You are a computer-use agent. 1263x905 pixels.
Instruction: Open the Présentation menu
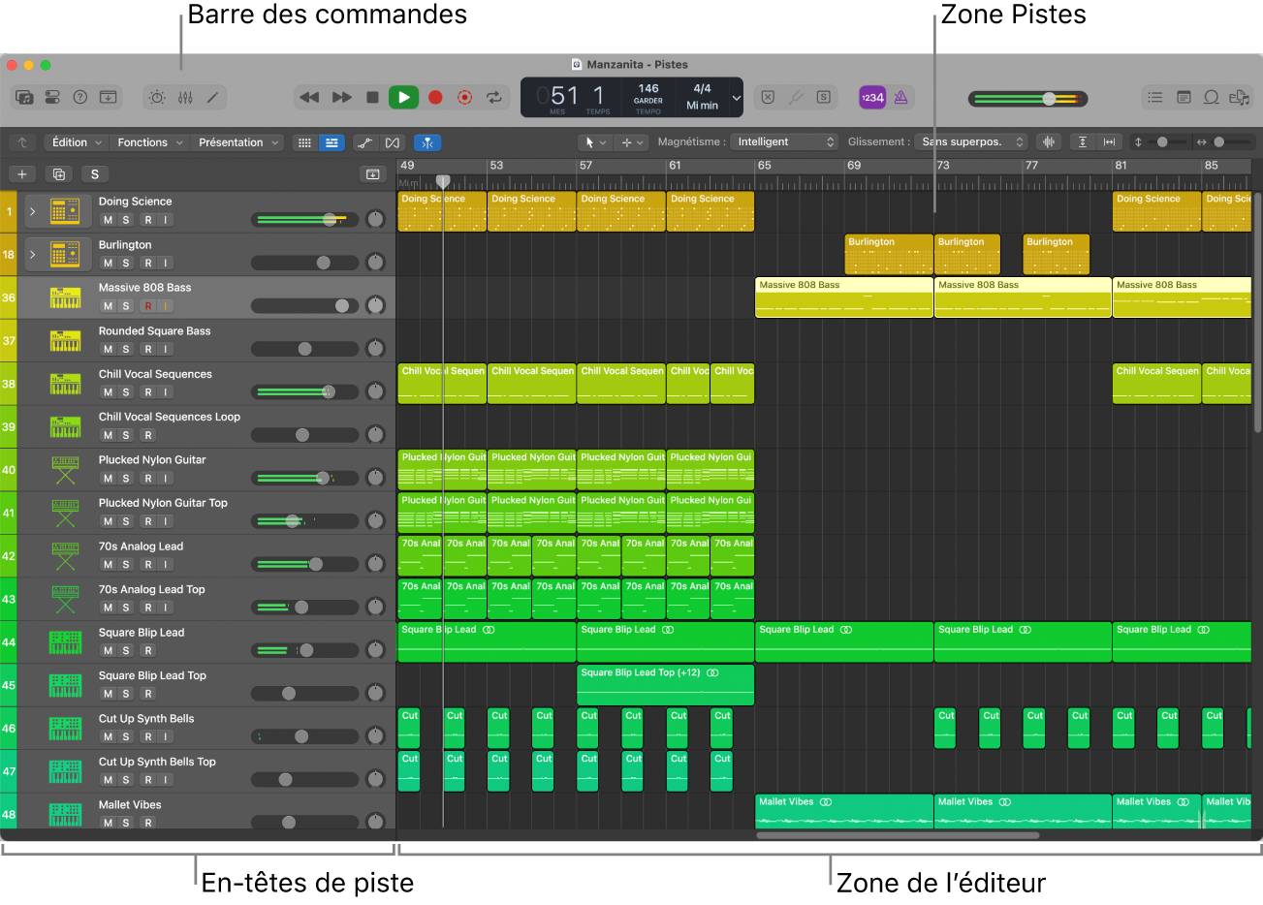233,141
